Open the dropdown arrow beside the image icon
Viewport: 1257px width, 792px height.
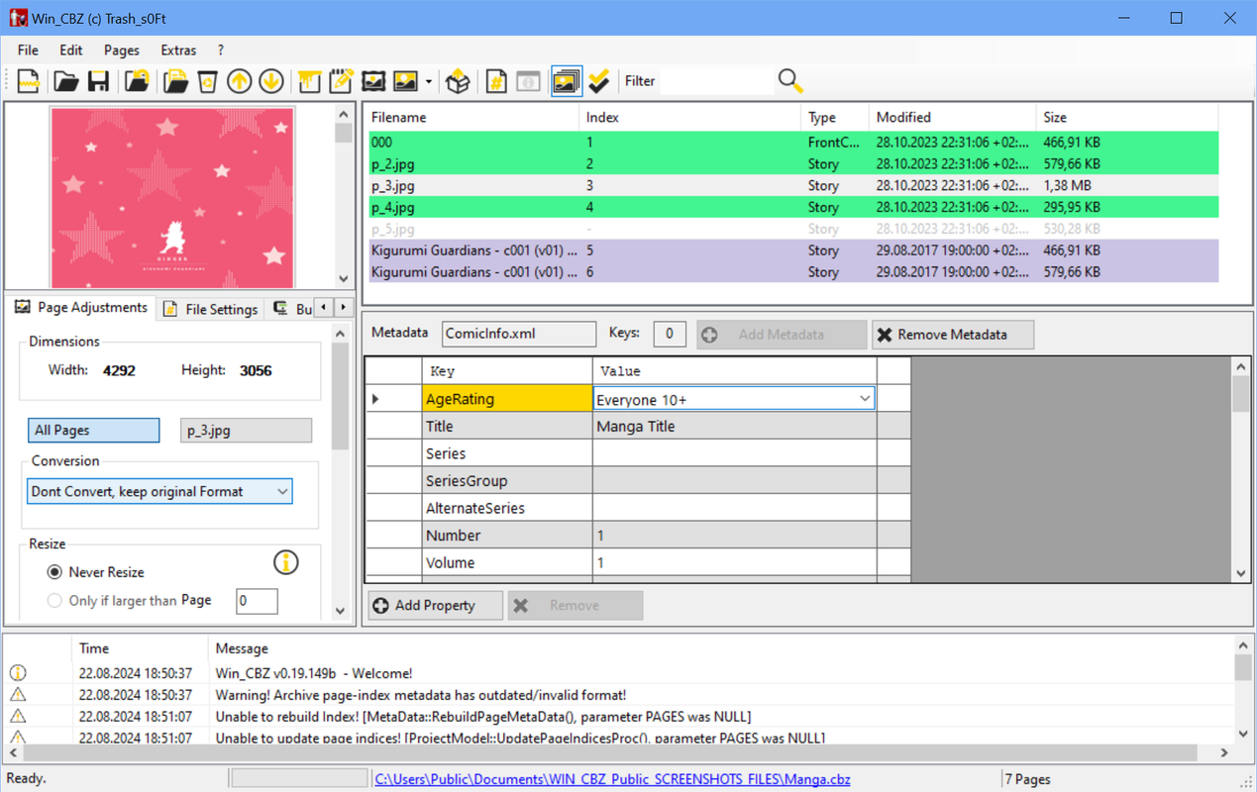(428, 81)
